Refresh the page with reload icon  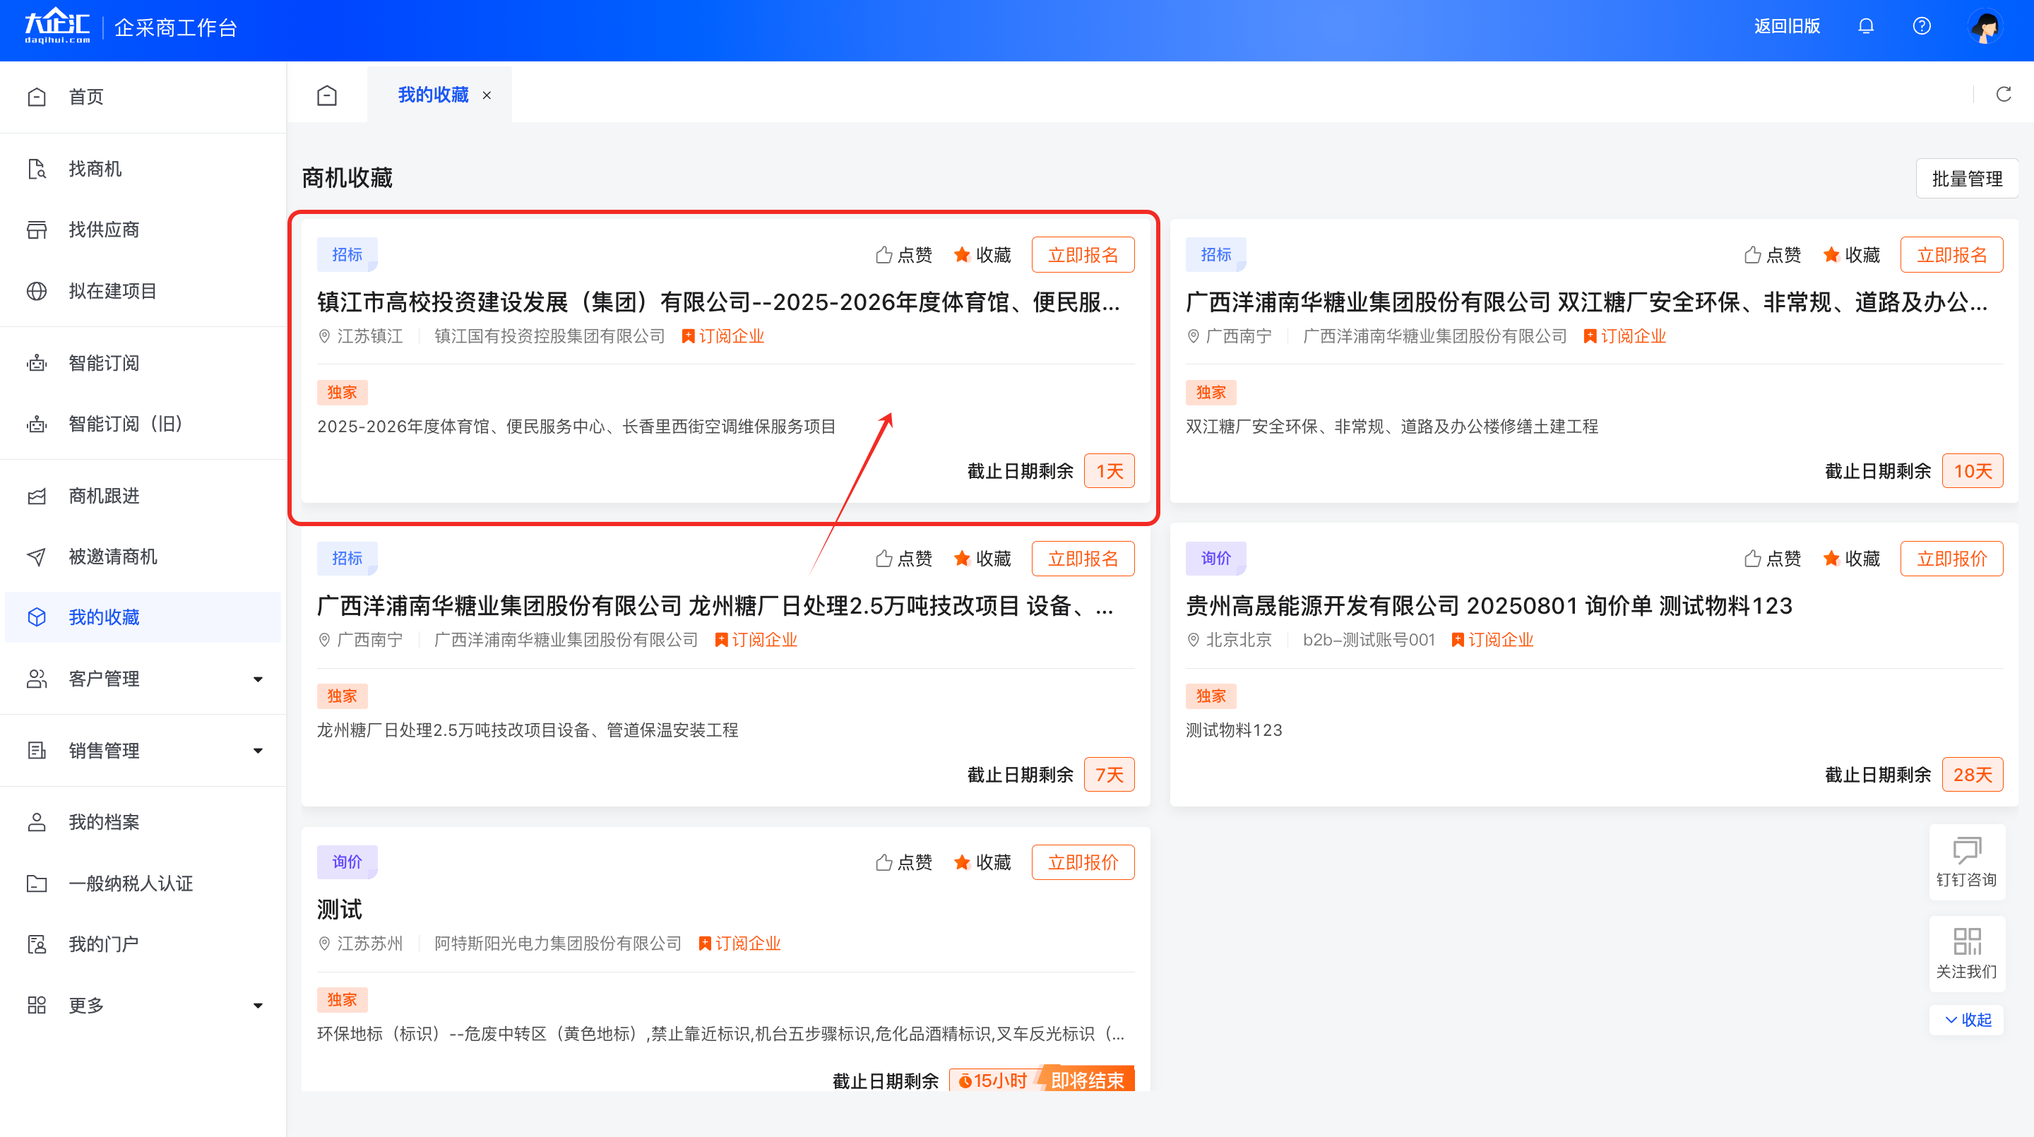(x=2003, y=95)
